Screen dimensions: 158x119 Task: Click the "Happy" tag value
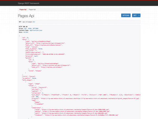37,102
